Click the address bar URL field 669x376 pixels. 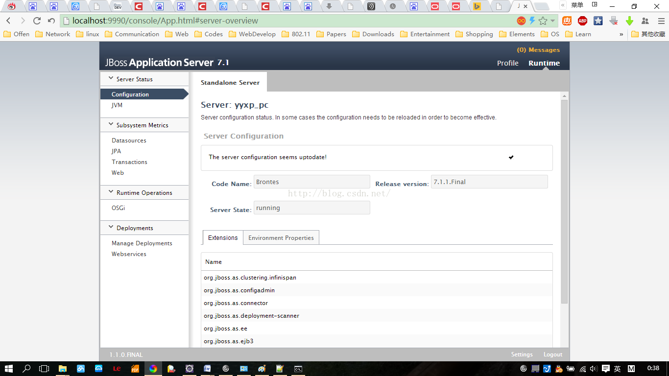(289, 21)
